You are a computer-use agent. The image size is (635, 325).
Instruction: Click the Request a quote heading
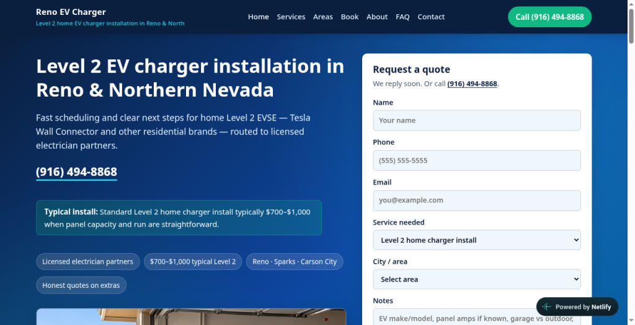point(412,69)
